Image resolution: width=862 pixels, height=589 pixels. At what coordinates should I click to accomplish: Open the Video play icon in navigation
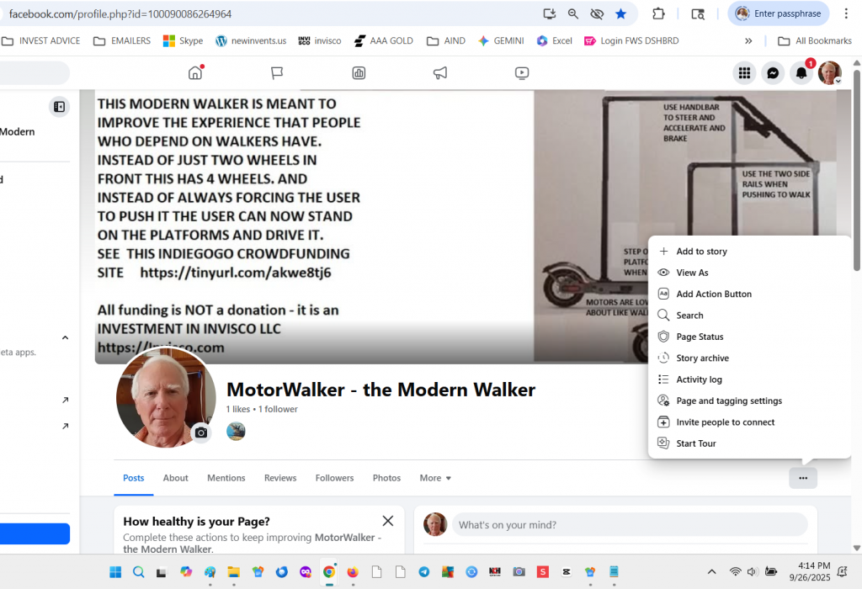point(522,73)
